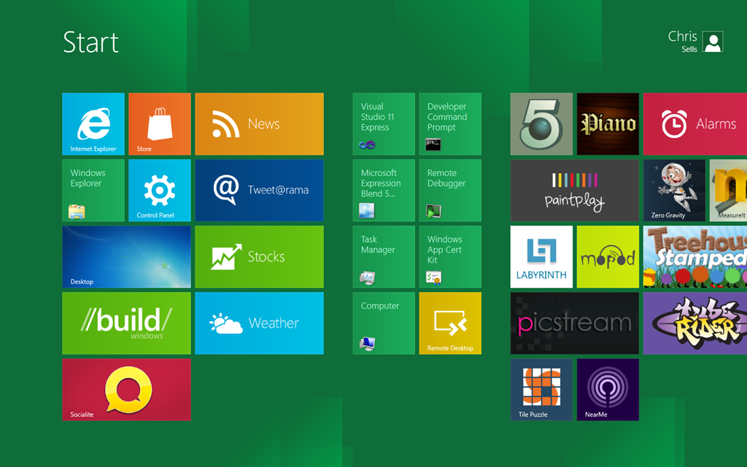The image size is (747, 467).
Task: Open the Task Manager tile
Action: click(x=384, y=257)
